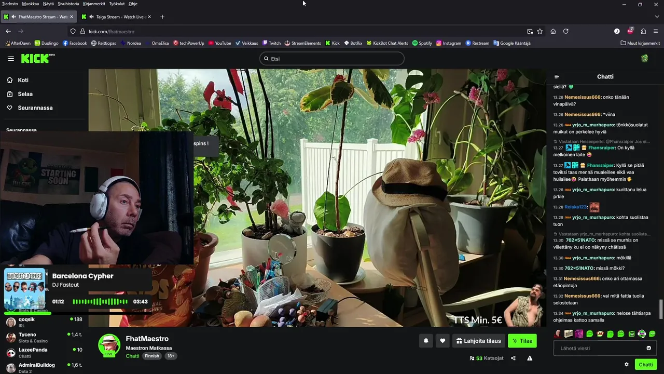Click the chat scrollbar thumb
Image resolution: width=664 pixels, height=374 pixels.
pos(660,310)
